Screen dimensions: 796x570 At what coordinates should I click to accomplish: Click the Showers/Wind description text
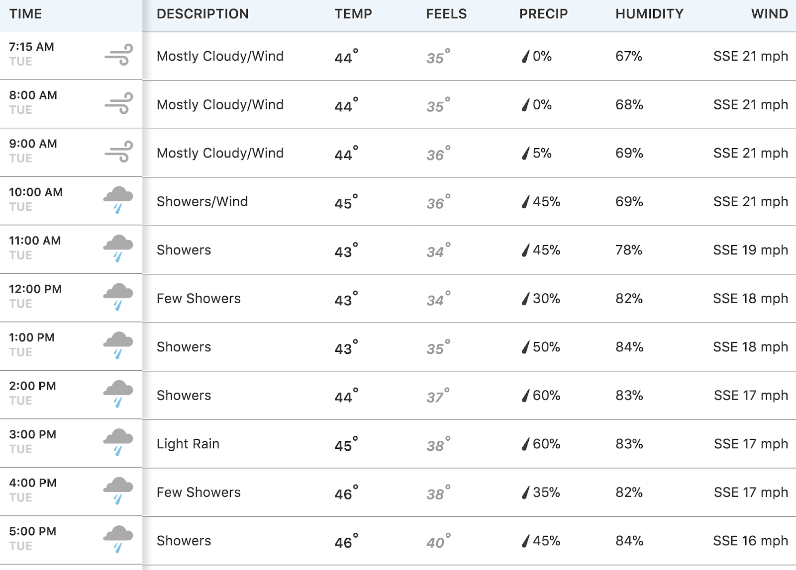click(x=202, y=201)
